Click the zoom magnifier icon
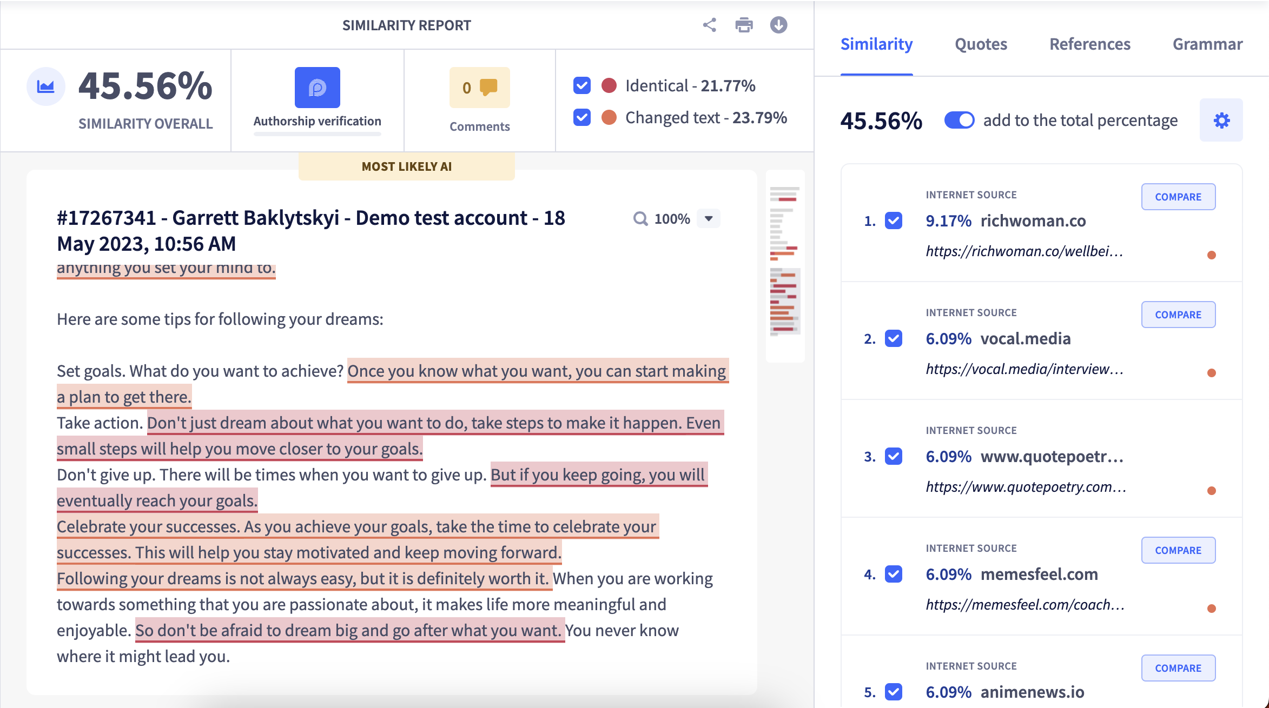Image resolution: width=1269 pixels, height=708 pixels. point(640,219)
